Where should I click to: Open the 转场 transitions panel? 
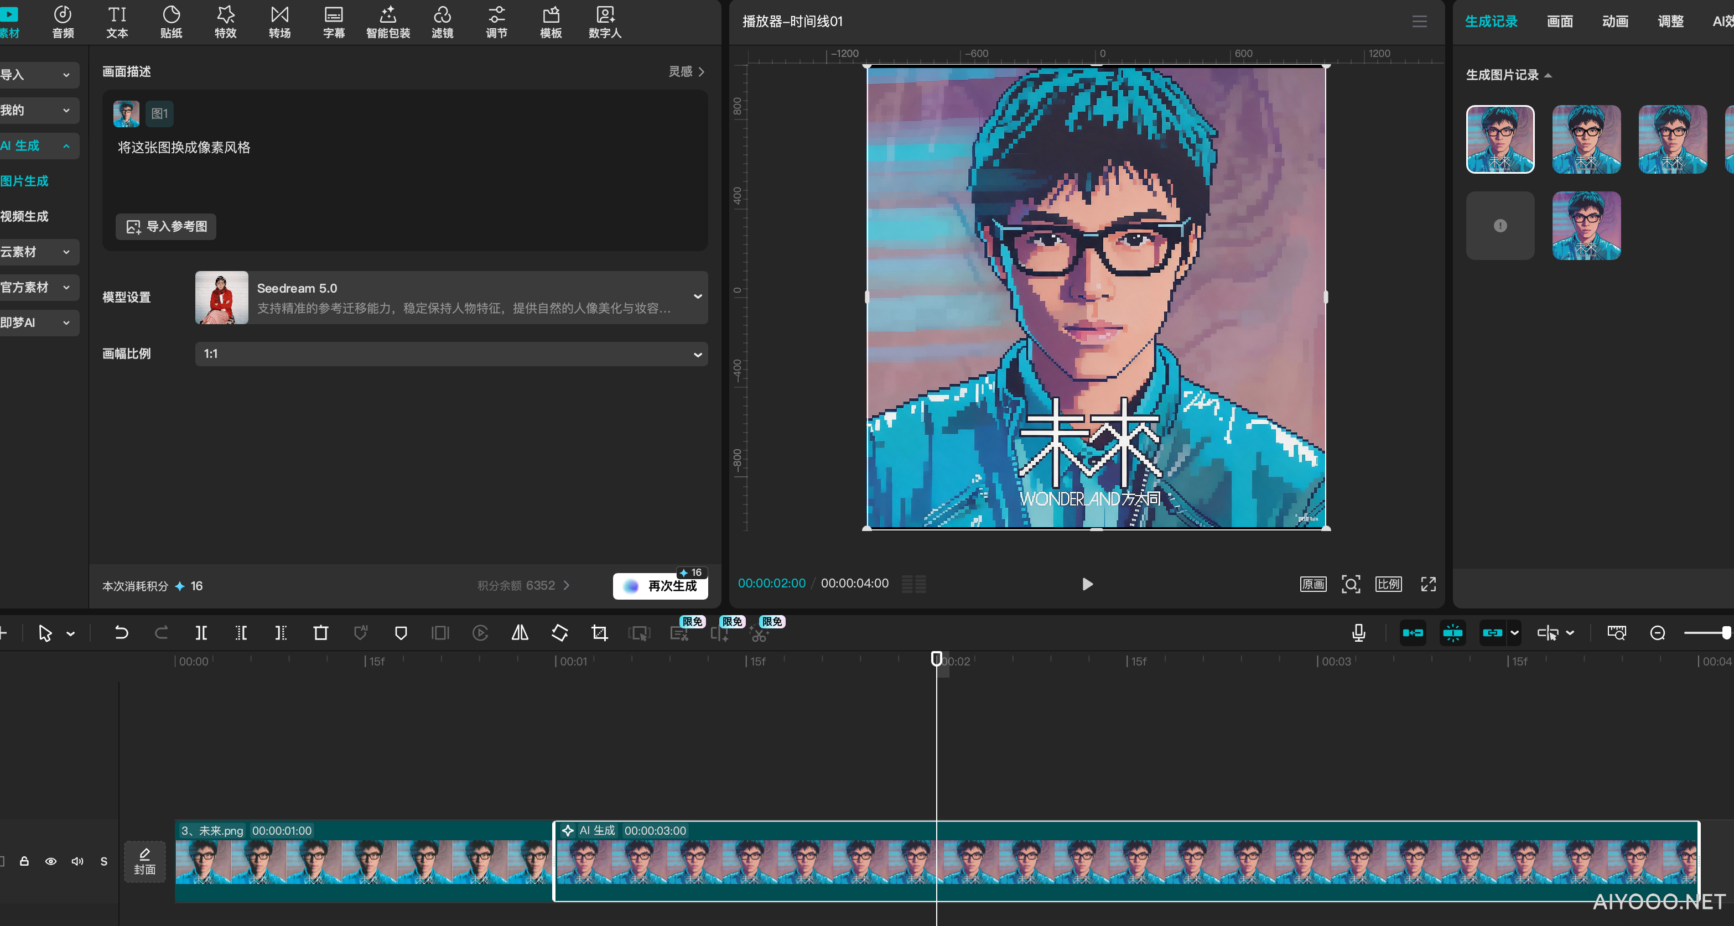coord(280,22)
